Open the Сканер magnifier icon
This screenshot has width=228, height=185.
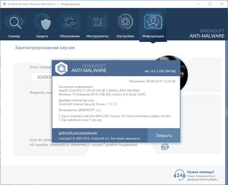pos(14,22)
